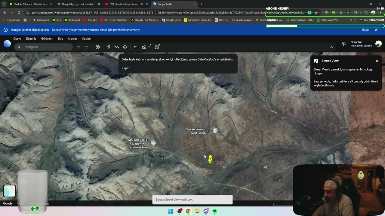Show more bookmarks with the double chevron
Viewport: 385px width, 216px height.
pos(351,20)
